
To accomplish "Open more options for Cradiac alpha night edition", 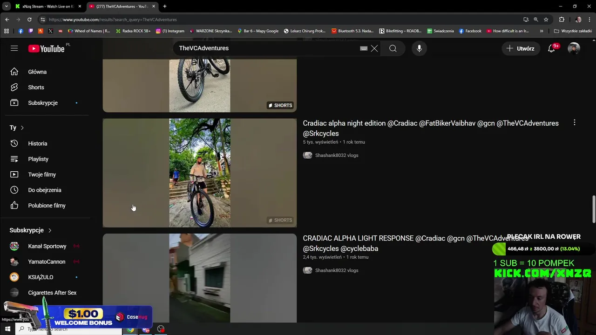I will (574, 122).
